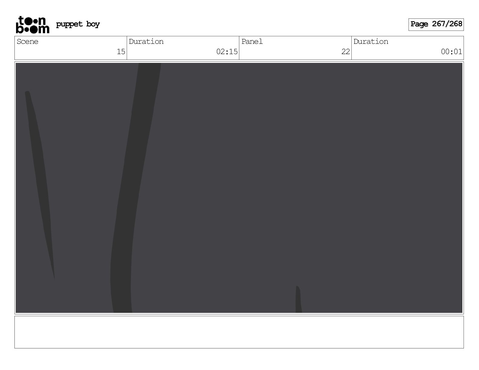Select the 'puppet boy' project title
This screenshot has width=479, height=370.
click(x=78, y=24)
